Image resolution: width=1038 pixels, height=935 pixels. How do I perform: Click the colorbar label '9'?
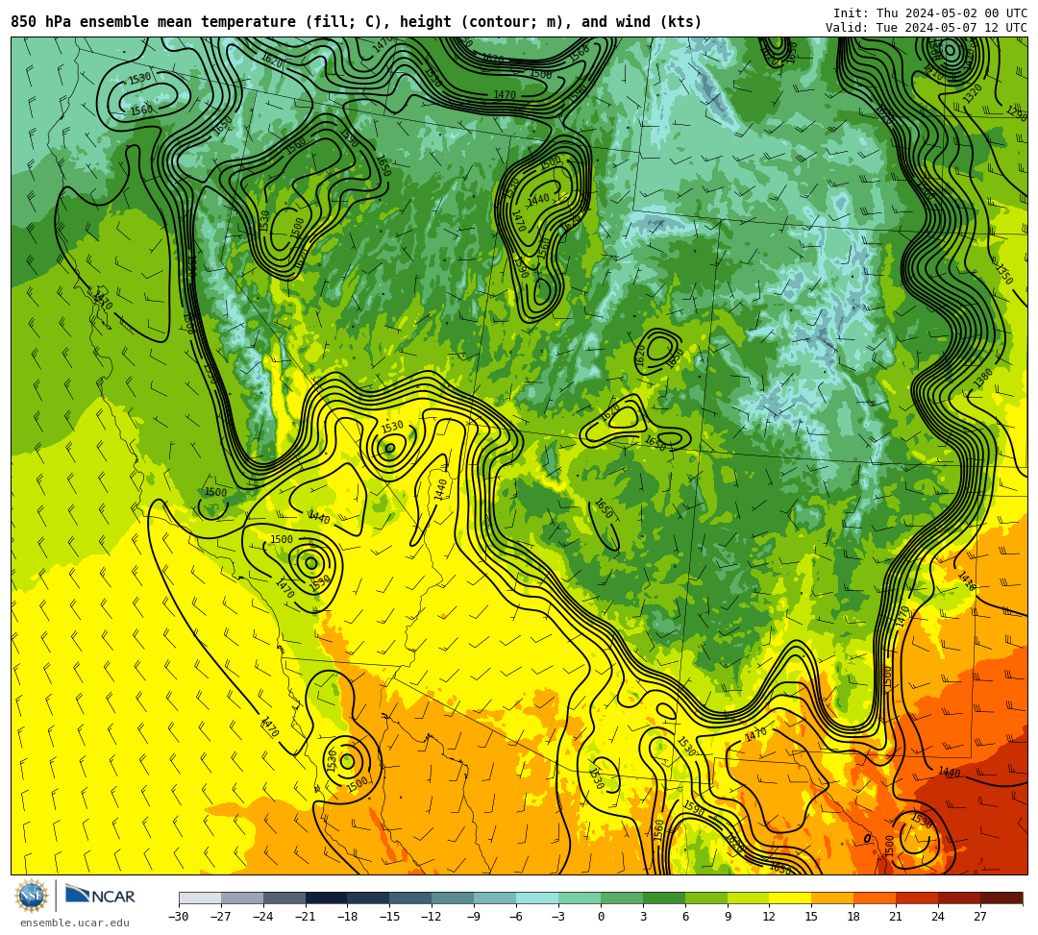(728, 917)
